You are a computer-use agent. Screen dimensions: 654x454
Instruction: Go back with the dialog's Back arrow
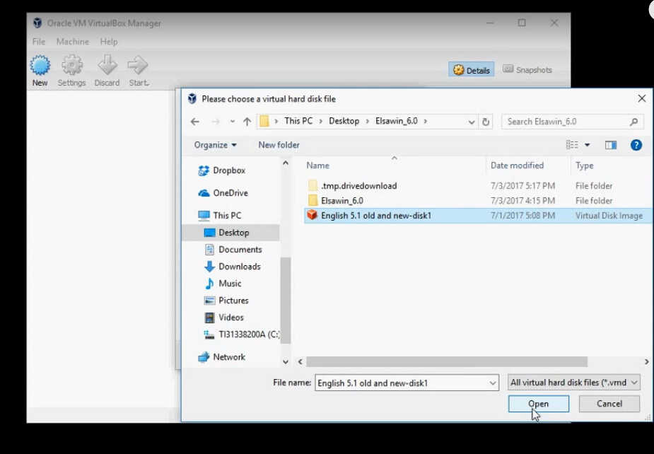[x=194, y=122]
